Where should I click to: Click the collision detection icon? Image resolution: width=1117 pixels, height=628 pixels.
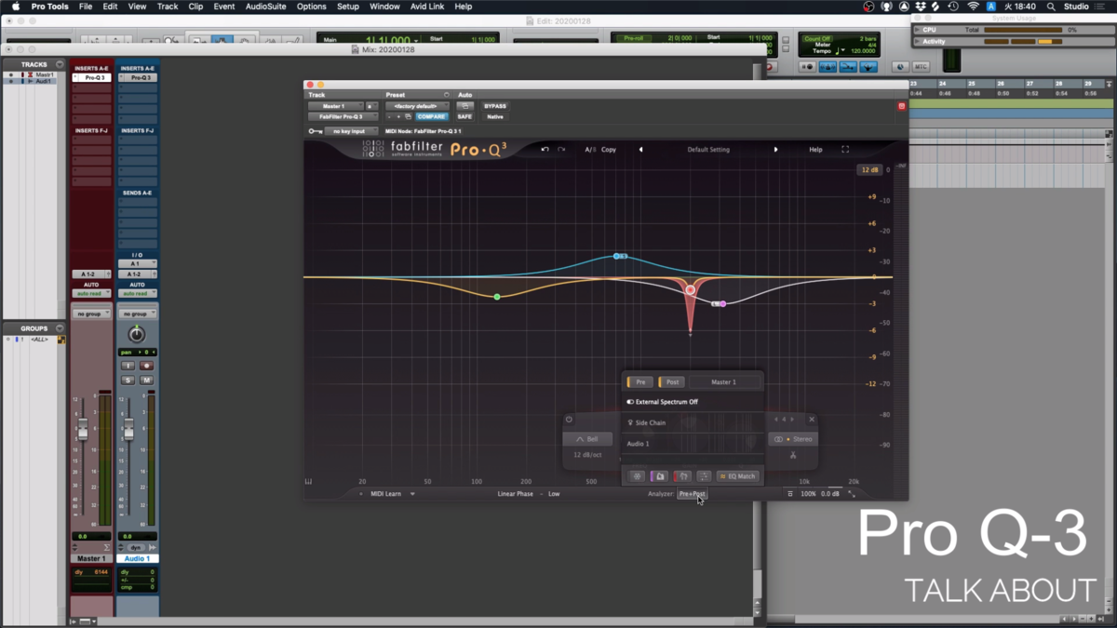pyautogui.click(x=682, y=476)
